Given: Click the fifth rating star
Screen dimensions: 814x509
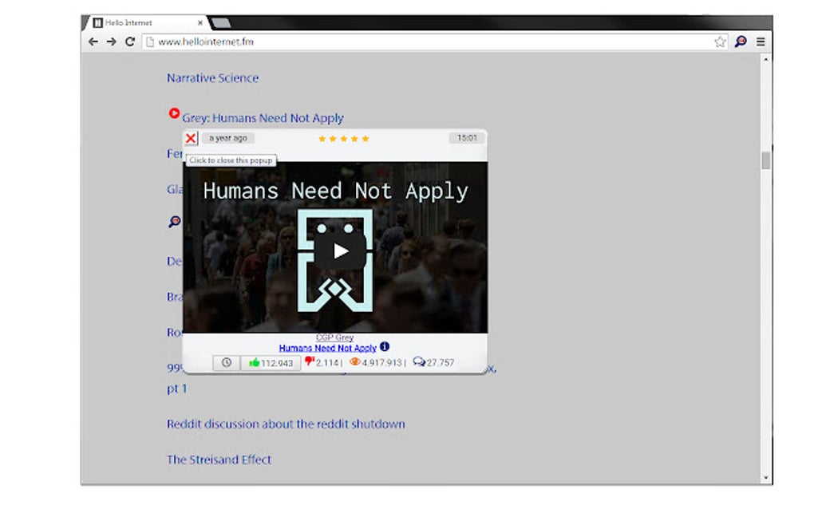Looking at the screenshot, I should click(x=366, y=138).
